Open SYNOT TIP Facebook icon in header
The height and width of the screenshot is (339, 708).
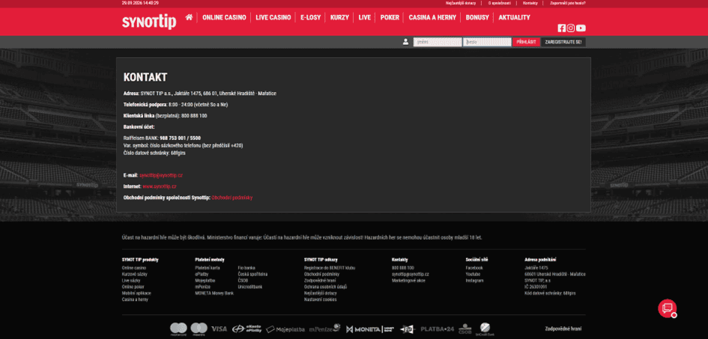(x=562, y=28)
